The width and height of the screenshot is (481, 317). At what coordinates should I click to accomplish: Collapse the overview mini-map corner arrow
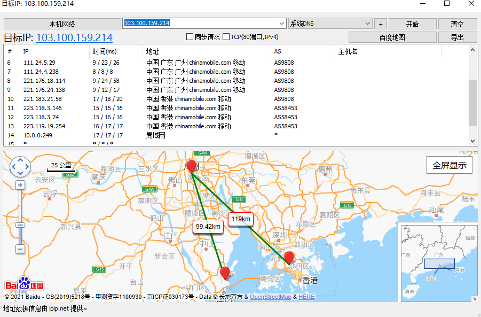(475, 299)
